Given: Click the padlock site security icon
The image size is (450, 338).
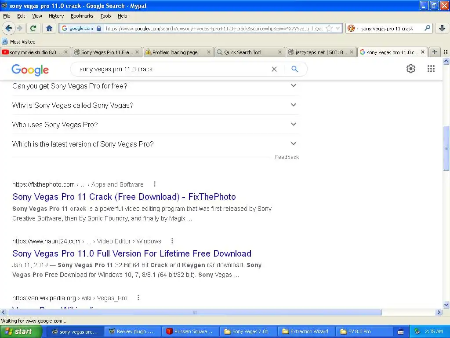Looking at the screenshot, I should pos(99,28).
